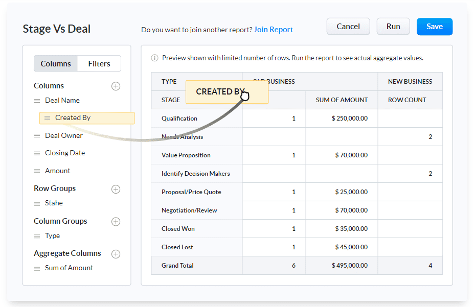Open the Join Report link
Screen dimensions: 475x307
tap(273, 30)
